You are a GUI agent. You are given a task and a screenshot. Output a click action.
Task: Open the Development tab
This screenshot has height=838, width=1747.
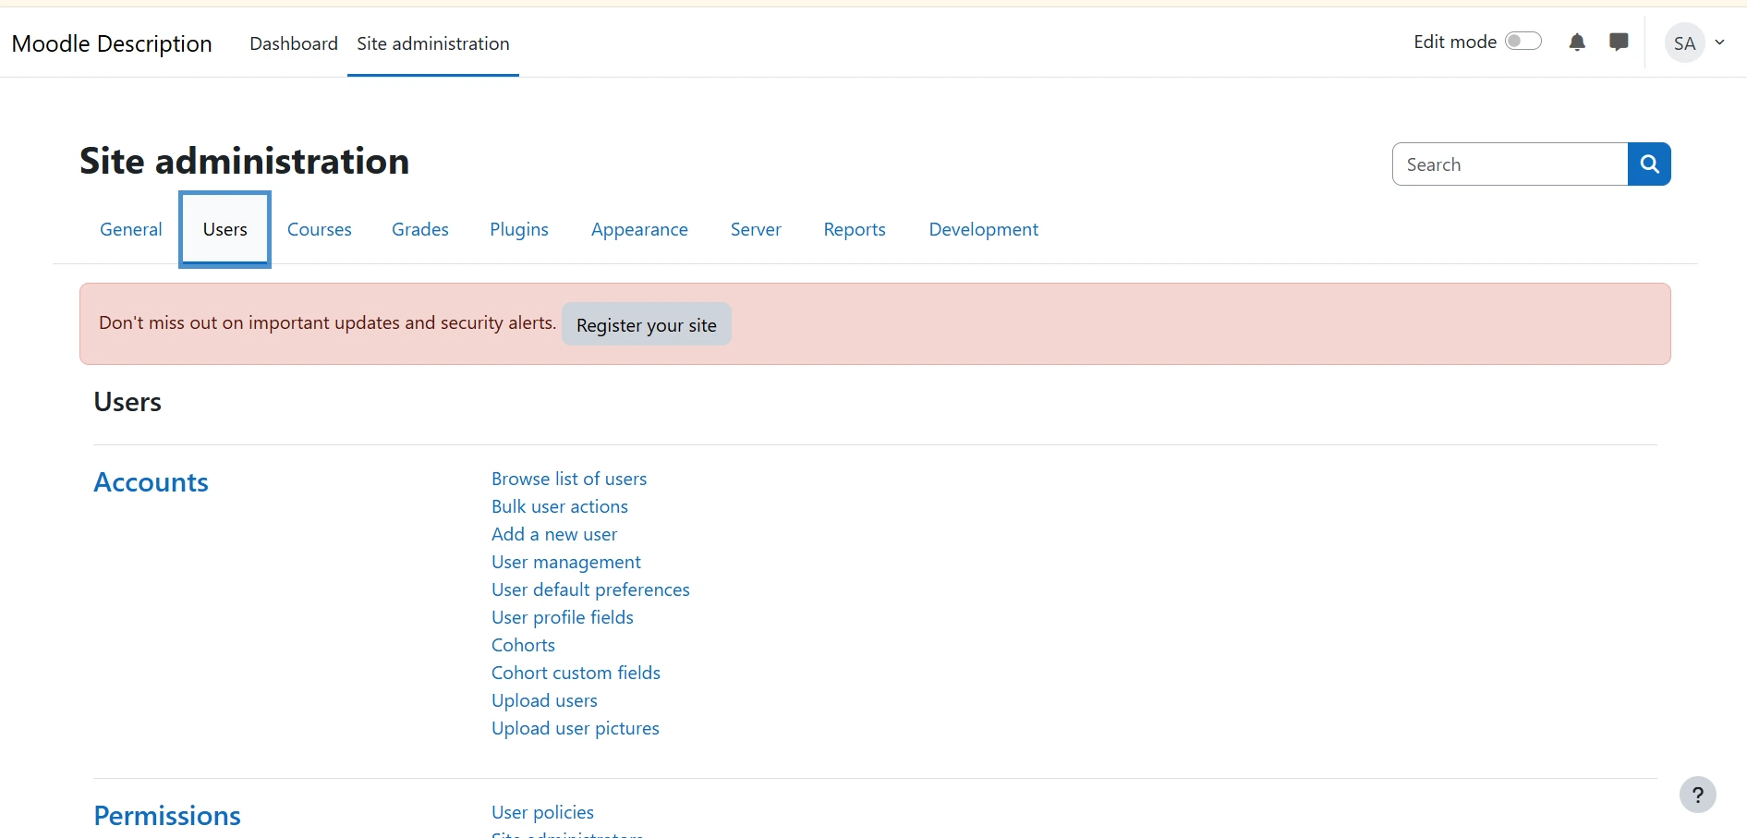pos(984,229)
